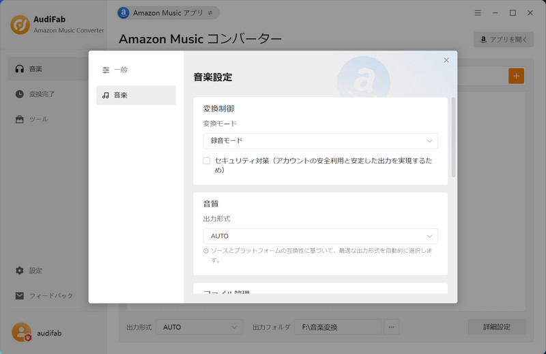This screenshot has width=546, height=354.
Task: Click the audifab user avatar
Action: click(x=22, y=332)
